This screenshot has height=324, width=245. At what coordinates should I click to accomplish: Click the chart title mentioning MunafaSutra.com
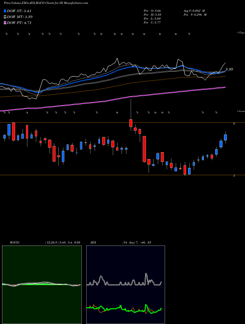tap(46, 3)
